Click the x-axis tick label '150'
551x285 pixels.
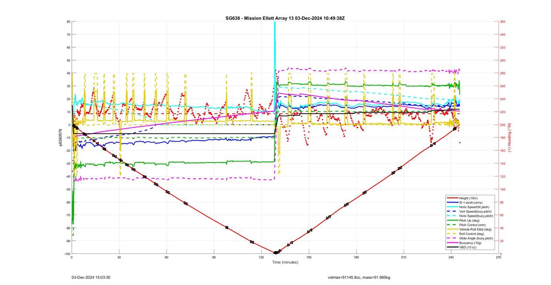309,258
